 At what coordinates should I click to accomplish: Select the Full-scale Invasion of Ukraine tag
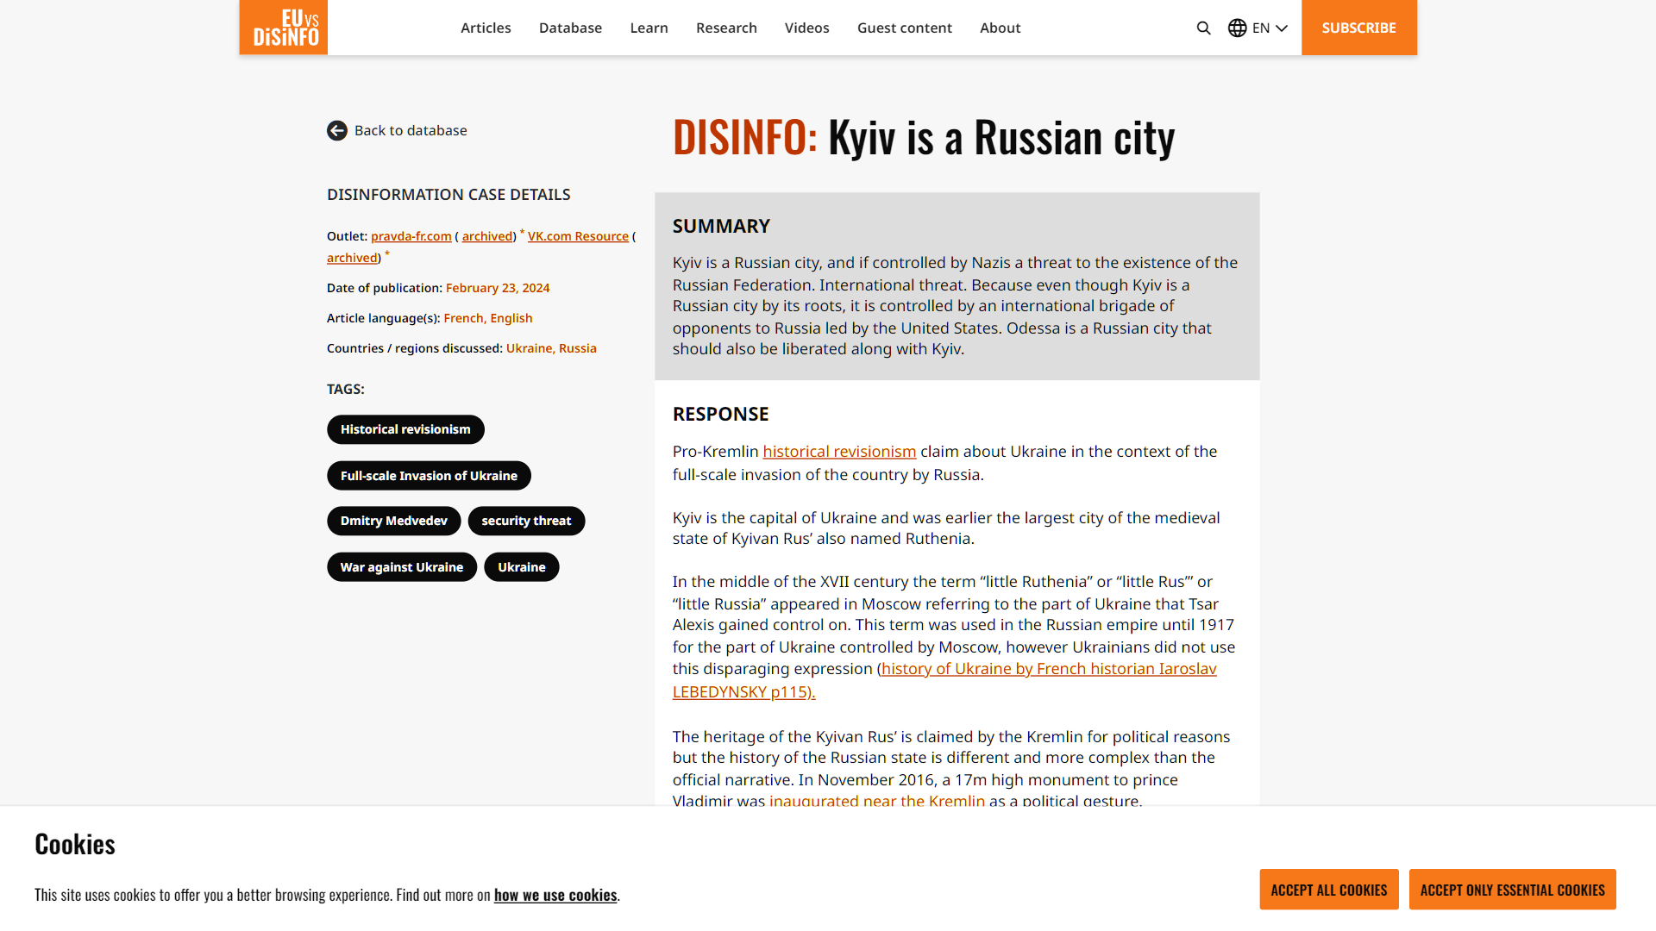[429, 476]
